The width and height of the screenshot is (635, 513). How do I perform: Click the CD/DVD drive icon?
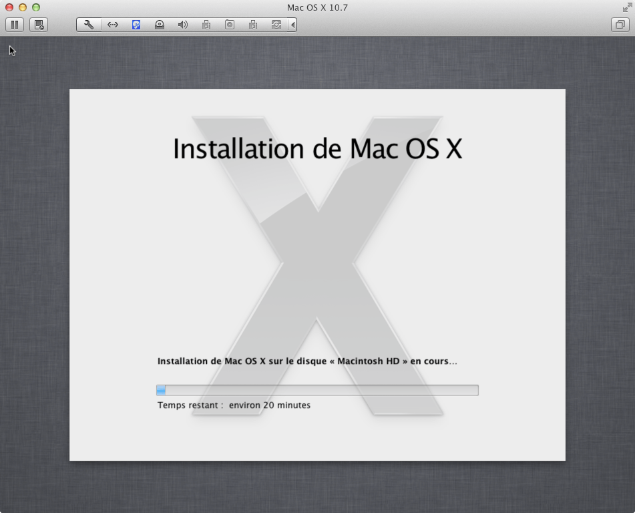tap(160, 25)
